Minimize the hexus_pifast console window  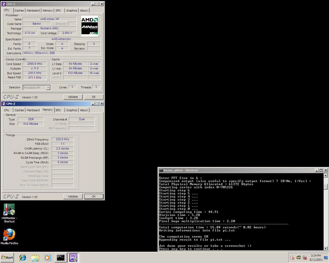coord(317,170)
